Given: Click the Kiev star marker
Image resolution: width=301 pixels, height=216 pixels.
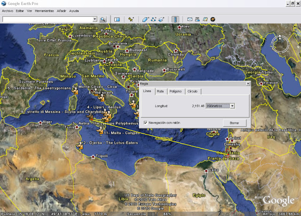Looking at the screenshot, I should (180, 27).
